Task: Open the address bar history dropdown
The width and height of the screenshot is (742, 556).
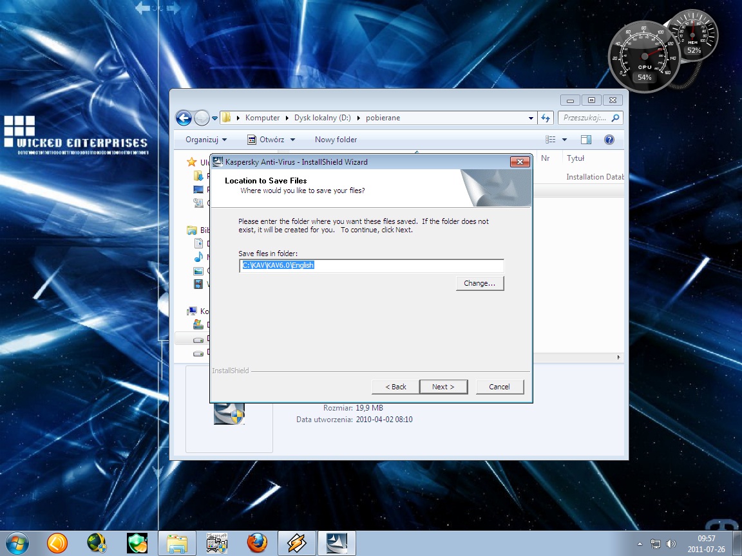Action: (531, 118)
